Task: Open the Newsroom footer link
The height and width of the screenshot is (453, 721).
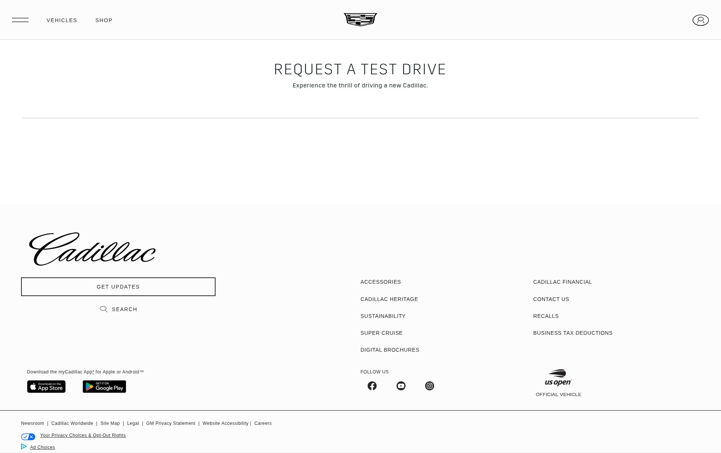Action: click(x=32, y=423)
